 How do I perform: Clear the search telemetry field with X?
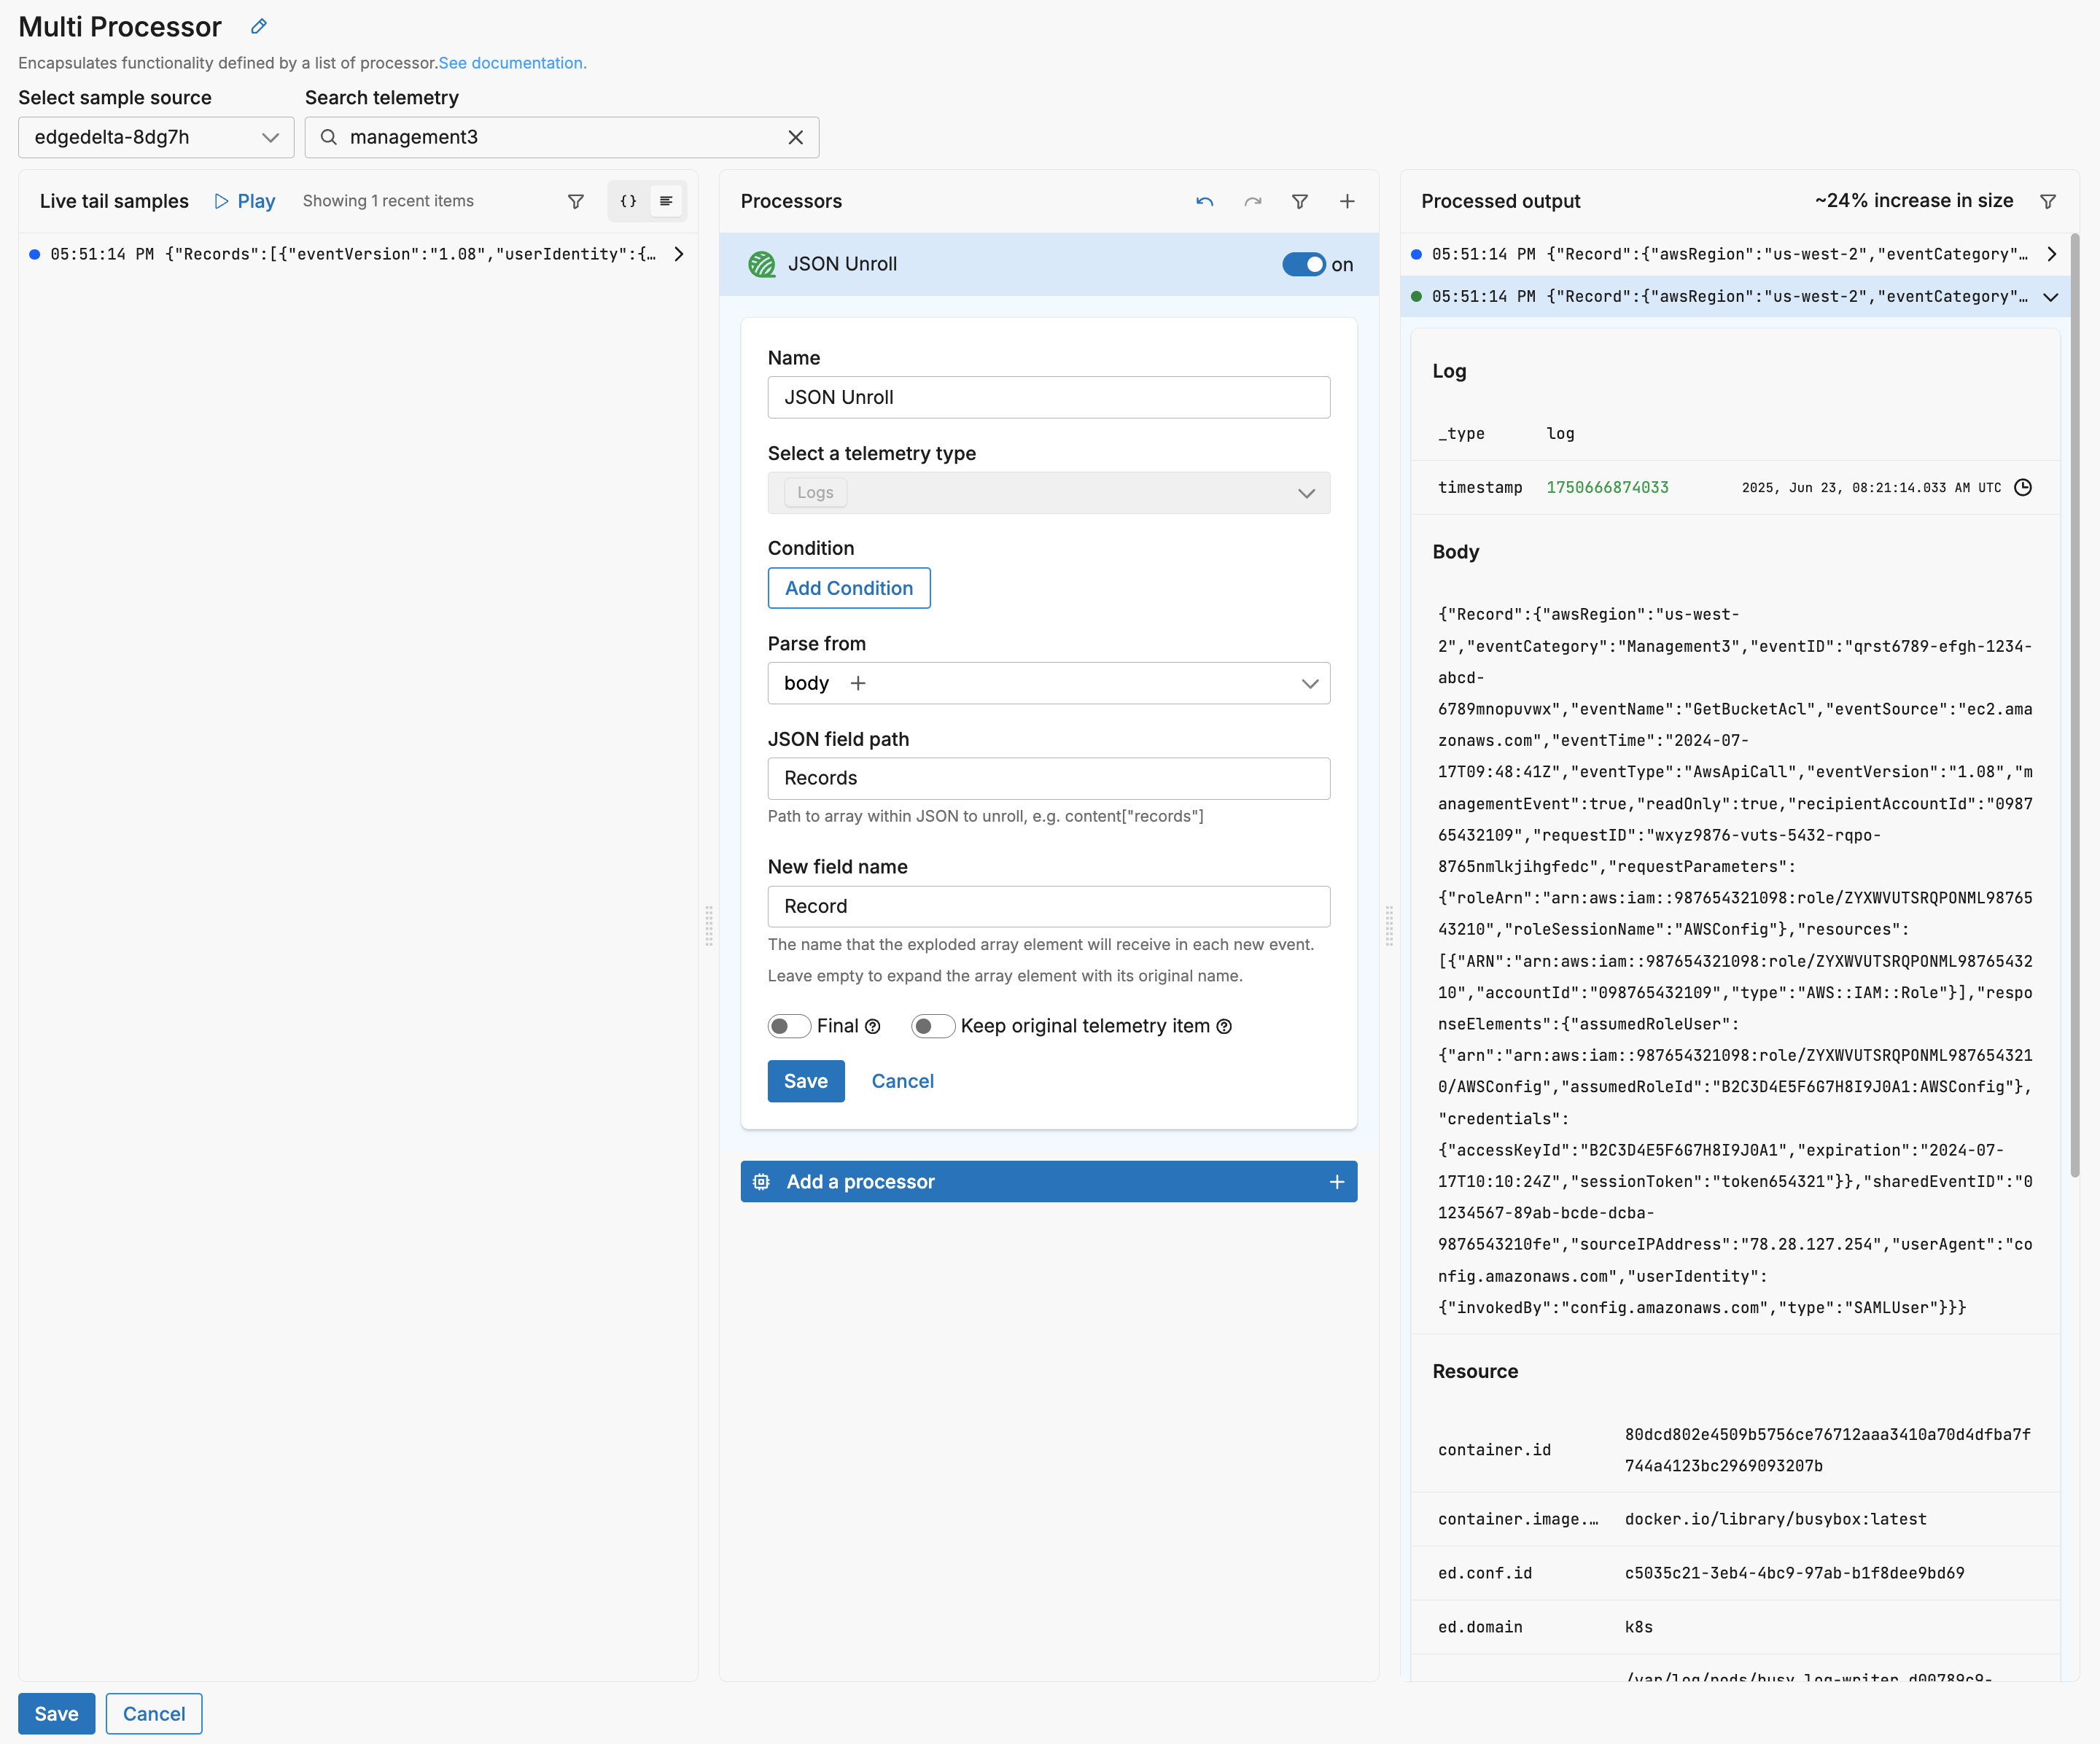[x=796, y=138]
